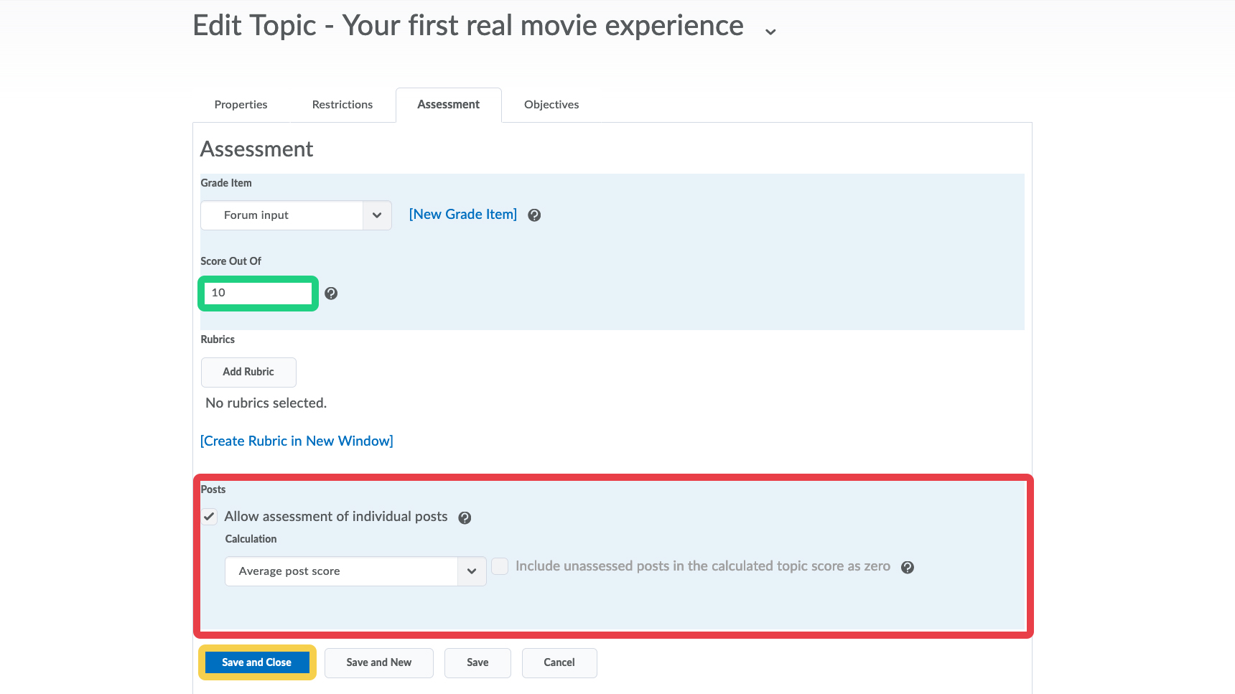Choose Save and New
This screenshot has height=694, width=1235.
[x=379, y=663]
